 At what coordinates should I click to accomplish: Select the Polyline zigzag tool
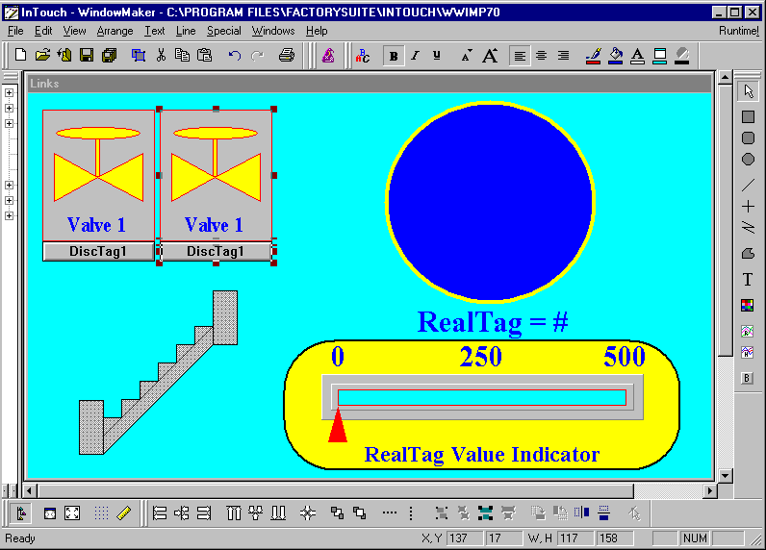pyautogui.click(x=748, y=228)
